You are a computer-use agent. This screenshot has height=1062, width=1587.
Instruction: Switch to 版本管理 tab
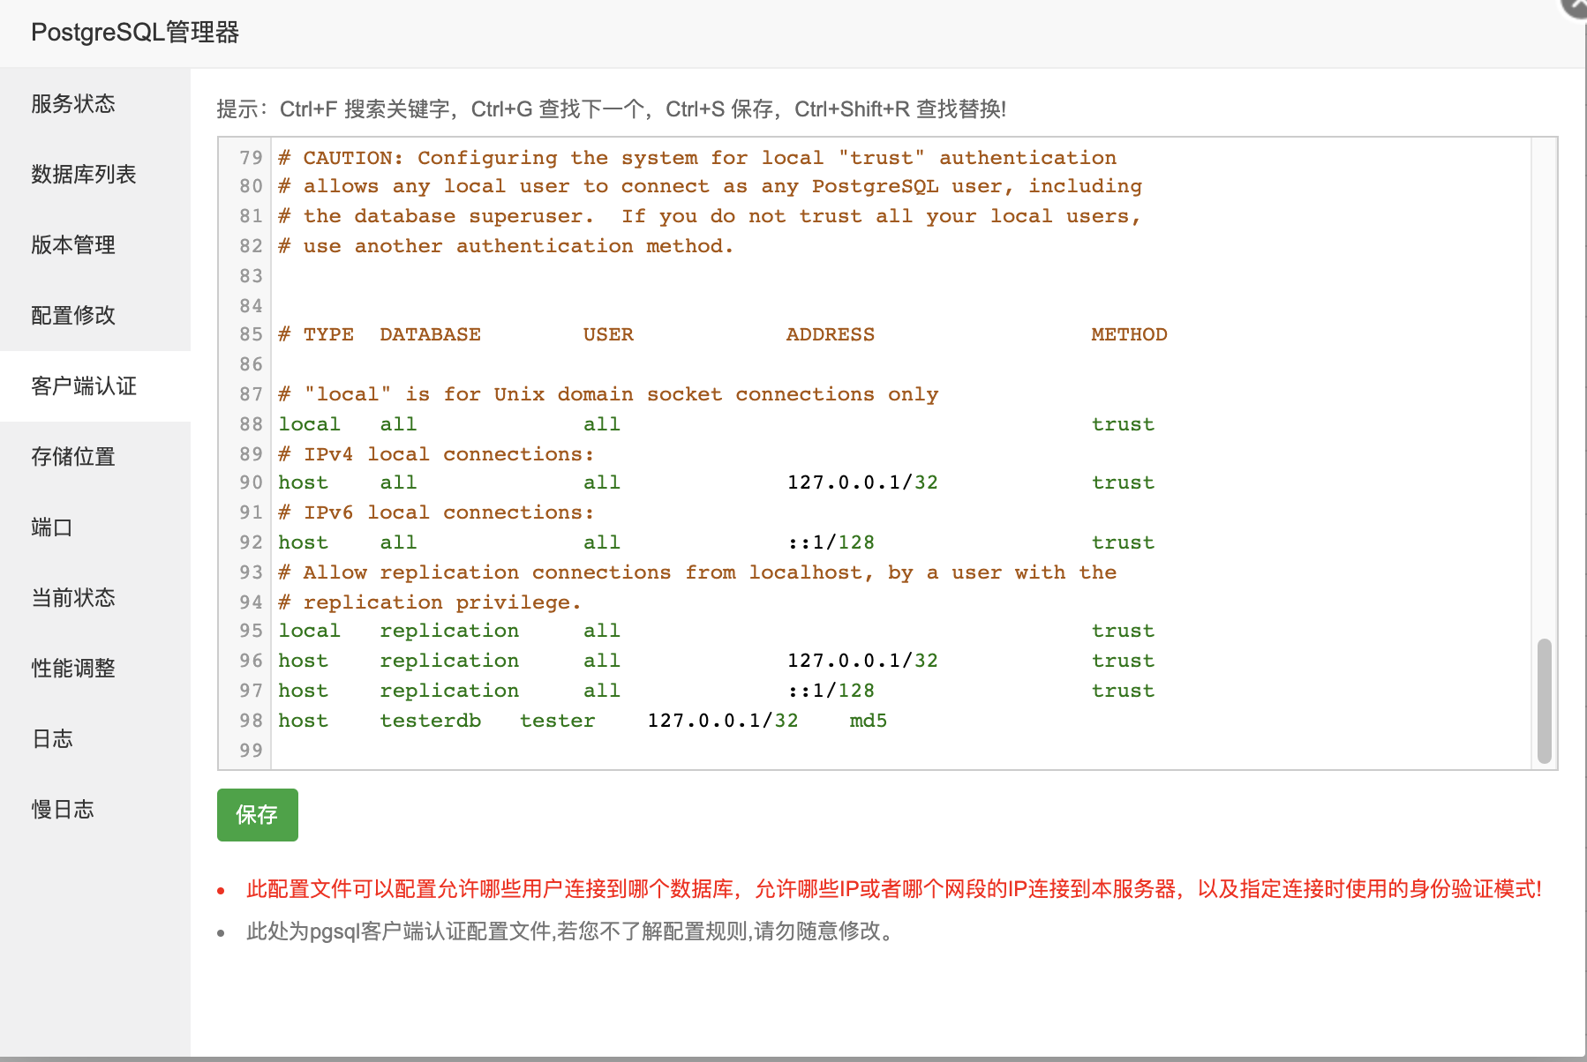click(x=95, y=245)
